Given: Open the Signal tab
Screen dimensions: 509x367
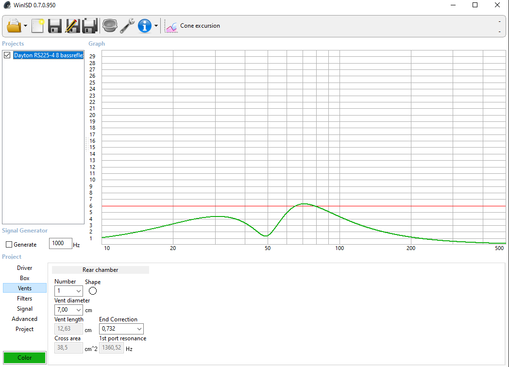Looking at the screenshot, I should 25,309.
